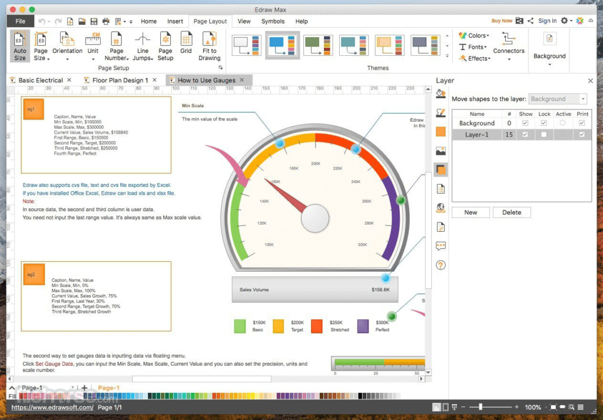Collapse the ribbon with the caret
This screenshot has width=603, height=420.
coord(591,21)
